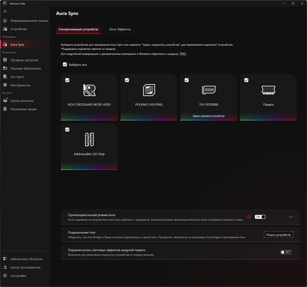The image size is (307, 287).
Task: Uncheck the POLYMO LIGHTING checkbox
Action: (x=127, y=80)
